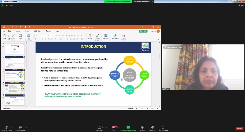The image size is (245, 132).
Task: Click the green Start Trial button
Action: click(143, 31)
